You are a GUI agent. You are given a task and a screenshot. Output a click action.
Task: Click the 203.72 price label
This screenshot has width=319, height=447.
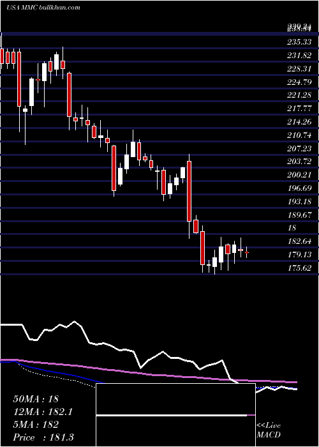click(299, 162)
